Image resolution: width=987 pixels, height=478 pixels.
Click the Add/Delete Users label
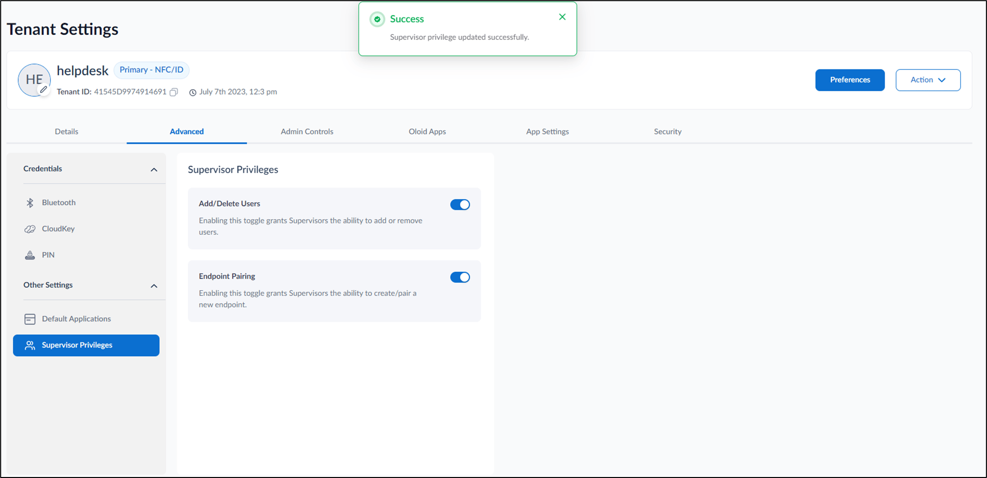pos(230,204)
